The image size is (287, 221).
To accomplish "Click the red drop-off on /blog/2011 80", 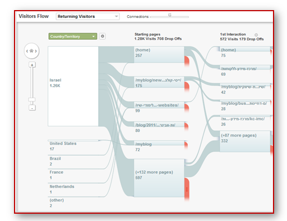I will (187, 127).
